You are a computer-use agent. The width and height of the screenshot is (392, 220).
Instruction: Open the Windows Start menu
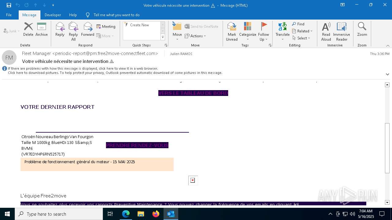coord(7,214)
